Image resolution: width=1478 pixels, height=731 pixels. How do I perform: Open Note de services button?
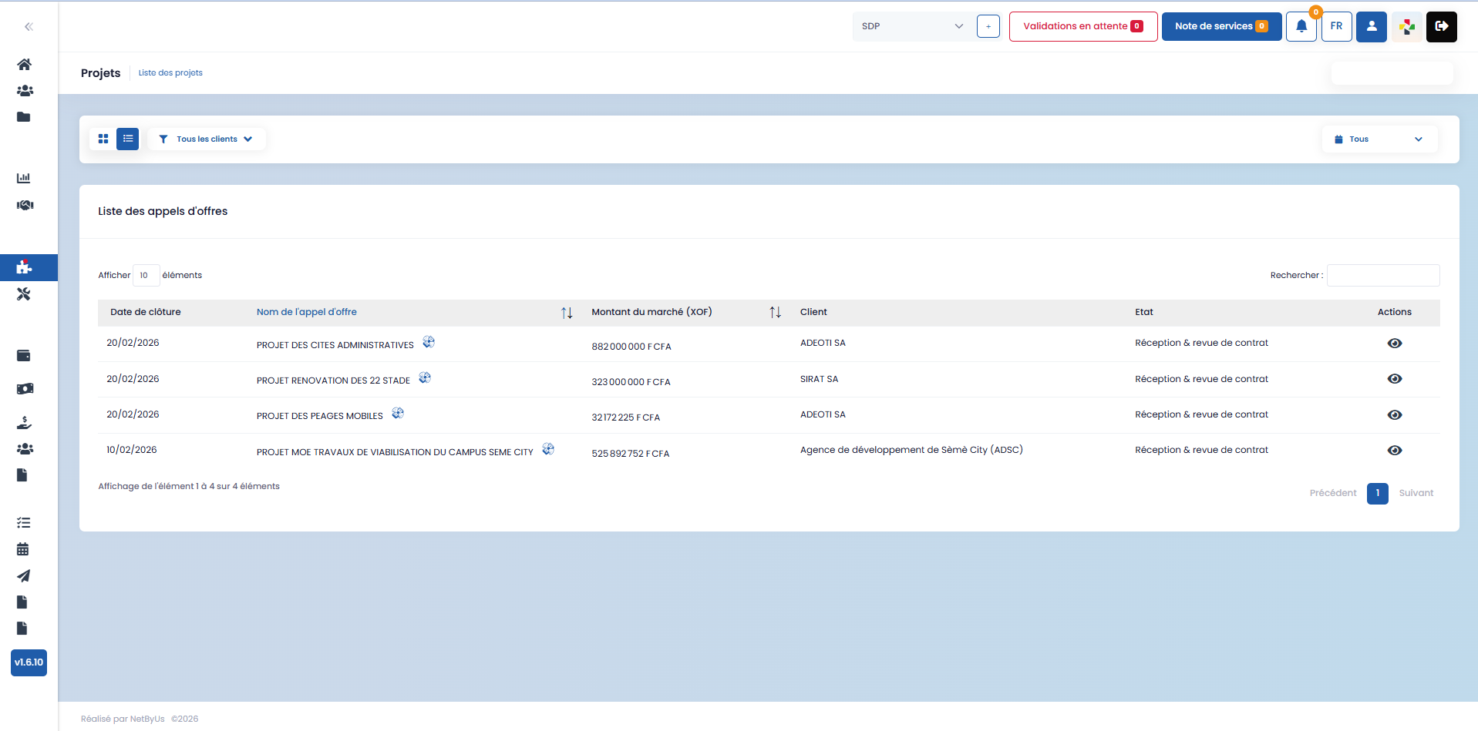coord(1220,26)
